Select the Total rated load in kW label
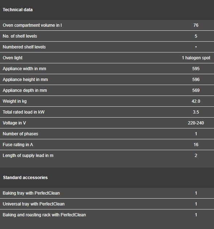Screen dimensions: 214x229 coord(24,112)
